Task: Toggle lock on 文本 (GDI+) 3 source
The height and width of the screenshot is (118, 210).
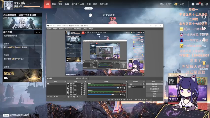Action: [x=84, y=90]
